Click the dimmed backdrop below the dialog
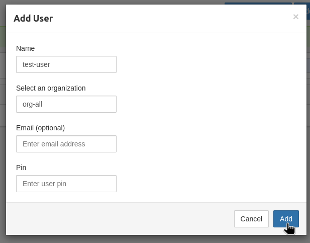310x243 pixels. [155, 239]
